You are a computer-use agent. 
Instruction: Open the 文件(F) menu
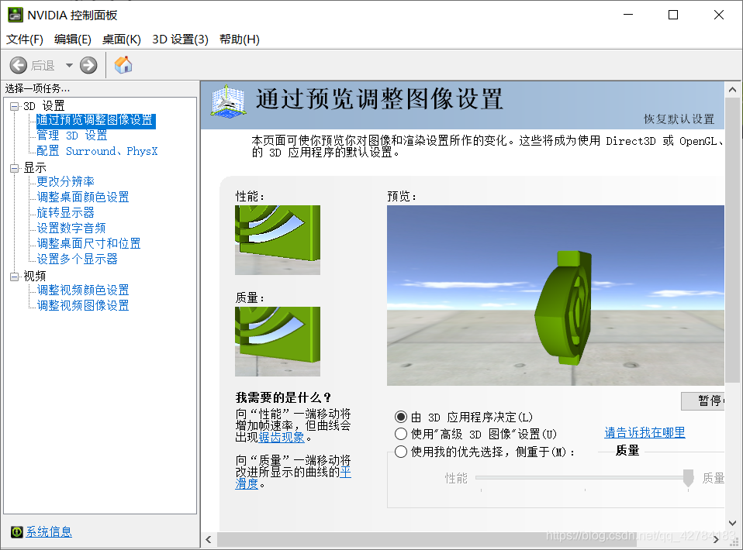(x=25, y=40)
